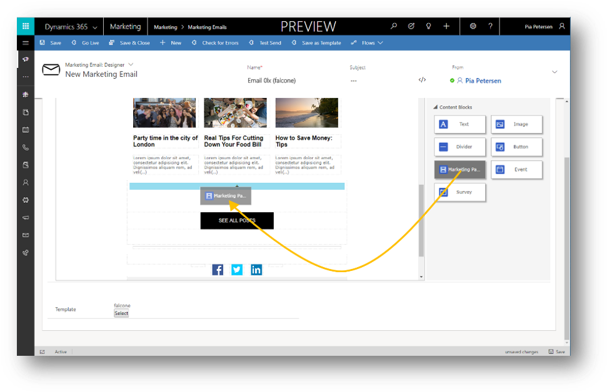
Task: Click Save in the status bar
Action: [x=556, y=351]
